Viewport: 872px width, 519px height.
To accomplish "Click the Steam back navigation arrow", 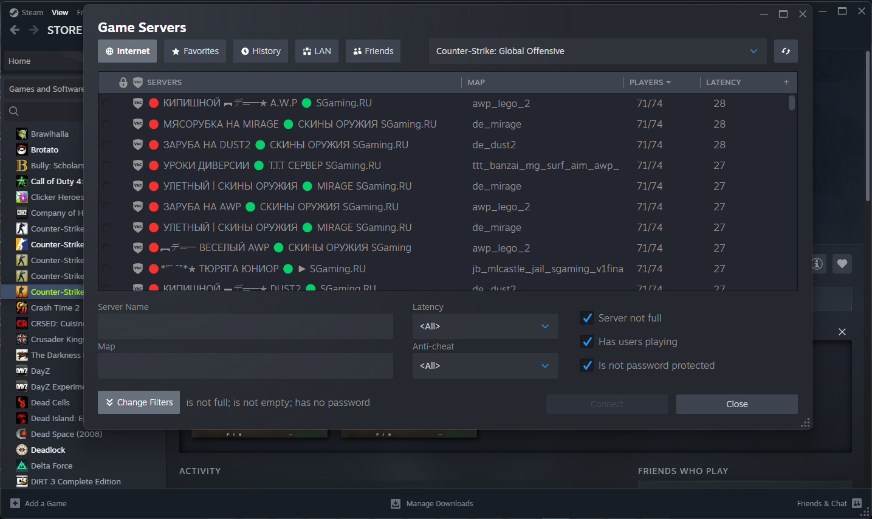I will [x=15, y=30].
